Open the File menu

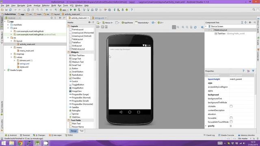coord(2,5)
